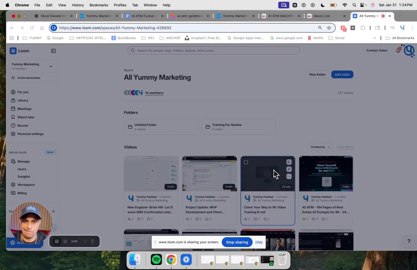Share Clone Your Way video with people icon
Viewport: 417px width, 270px height.
click(x=289, y=162)
